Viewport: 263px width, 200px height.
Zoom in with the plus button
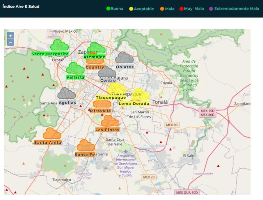11,36
